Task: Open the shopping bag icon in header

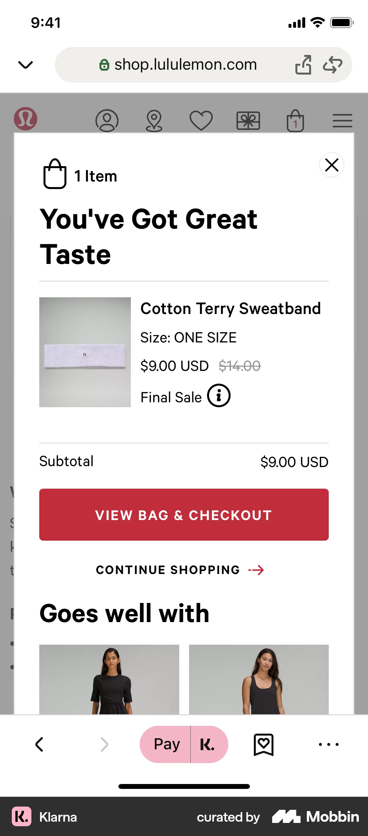Action: [295, 121]
